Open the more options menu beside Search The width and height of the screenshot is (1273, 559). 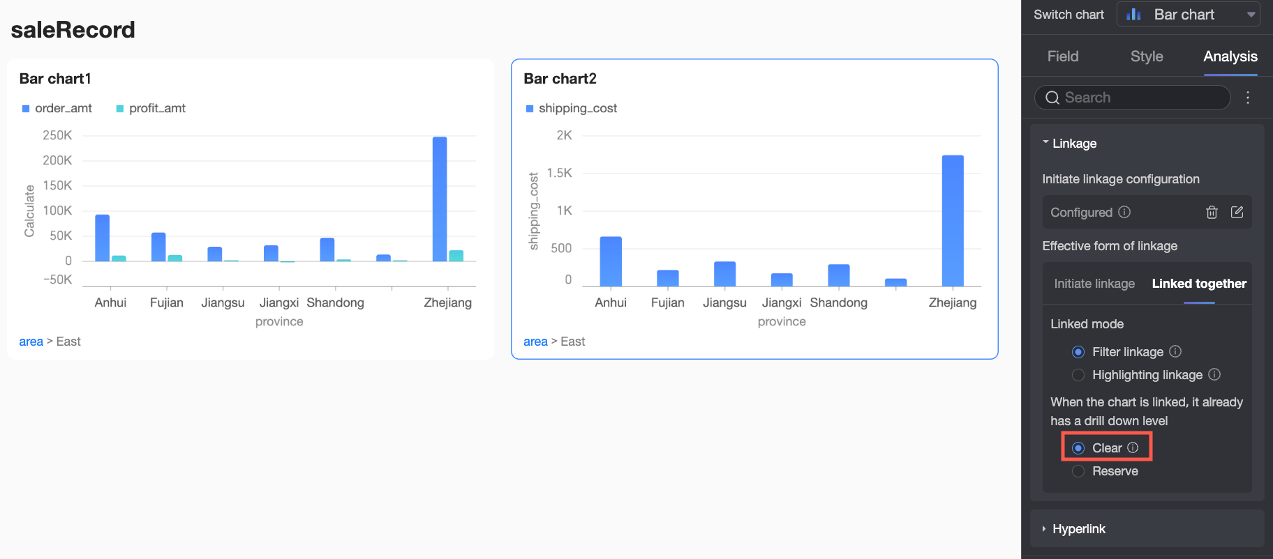[x=1248, y=98]
